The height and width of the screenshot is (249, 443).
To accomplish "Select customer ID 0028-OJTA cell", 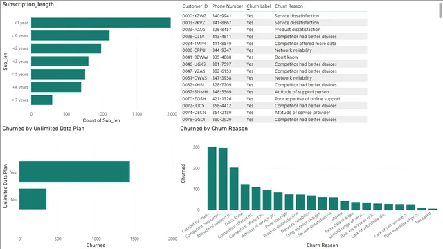I will (x=193, y=37).
